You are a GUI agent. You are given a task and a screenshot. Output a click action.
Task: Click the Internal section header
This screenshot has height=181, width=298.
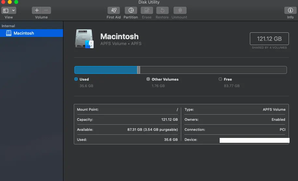[x=8, y=26]
